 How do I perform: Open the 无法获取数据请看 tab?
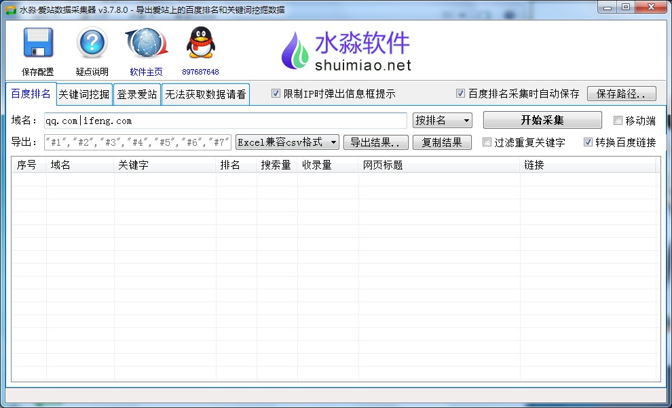coord(206,94)
